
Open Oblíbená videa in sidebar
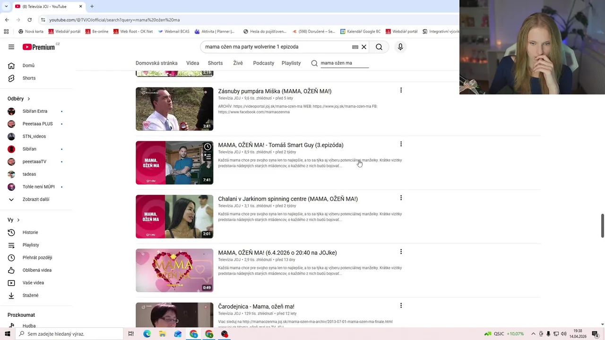tap(36, 270)
